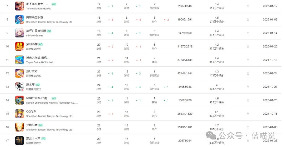Open the 燕云十六声 dark app icon
Viewport: 284px width, 147px height.
[x=19, y=140]
